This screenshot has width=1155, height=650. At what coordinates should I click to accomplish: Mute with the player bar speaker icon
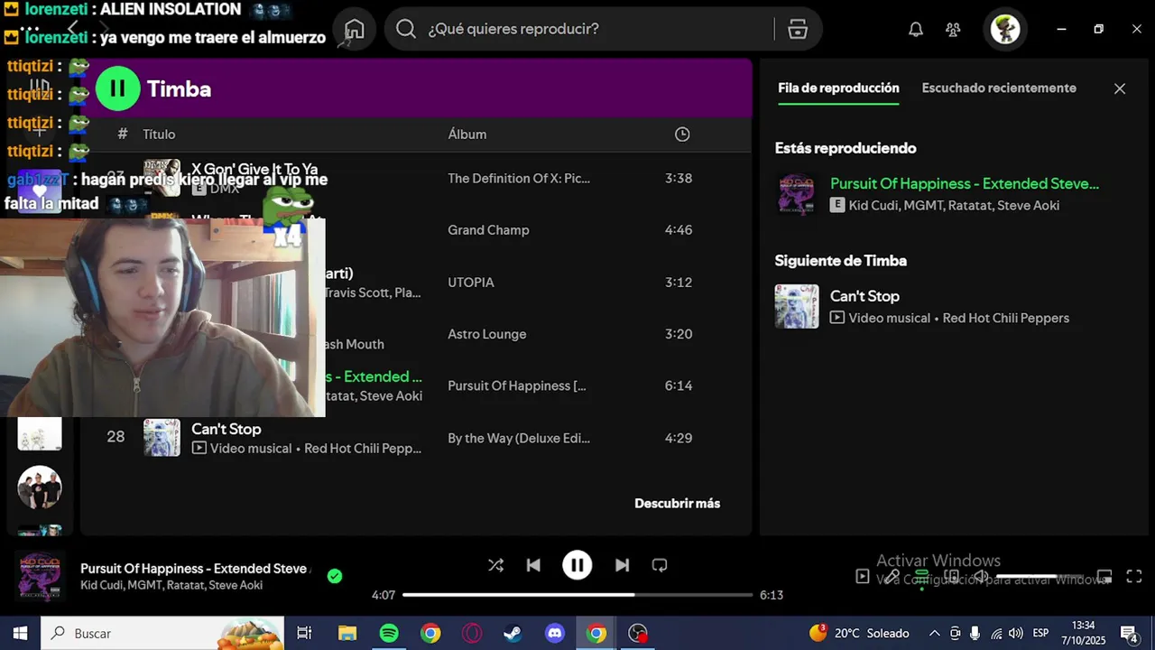pyautogui.click(x=981, y=576)
